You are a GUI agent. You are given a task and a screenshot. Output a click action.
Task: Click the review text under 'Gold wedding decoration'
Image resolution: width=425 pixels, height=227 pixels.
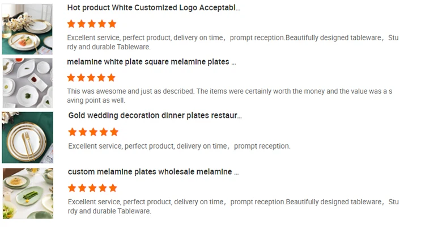pyautogui.click(x=179, y=146)
